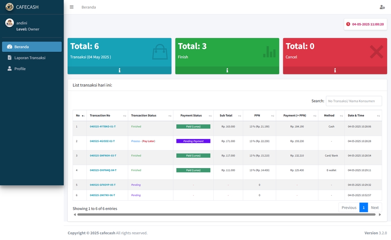Screen dimensions: 391x240
Task: Click the Next pagination button
Action: tap(375, 207)
